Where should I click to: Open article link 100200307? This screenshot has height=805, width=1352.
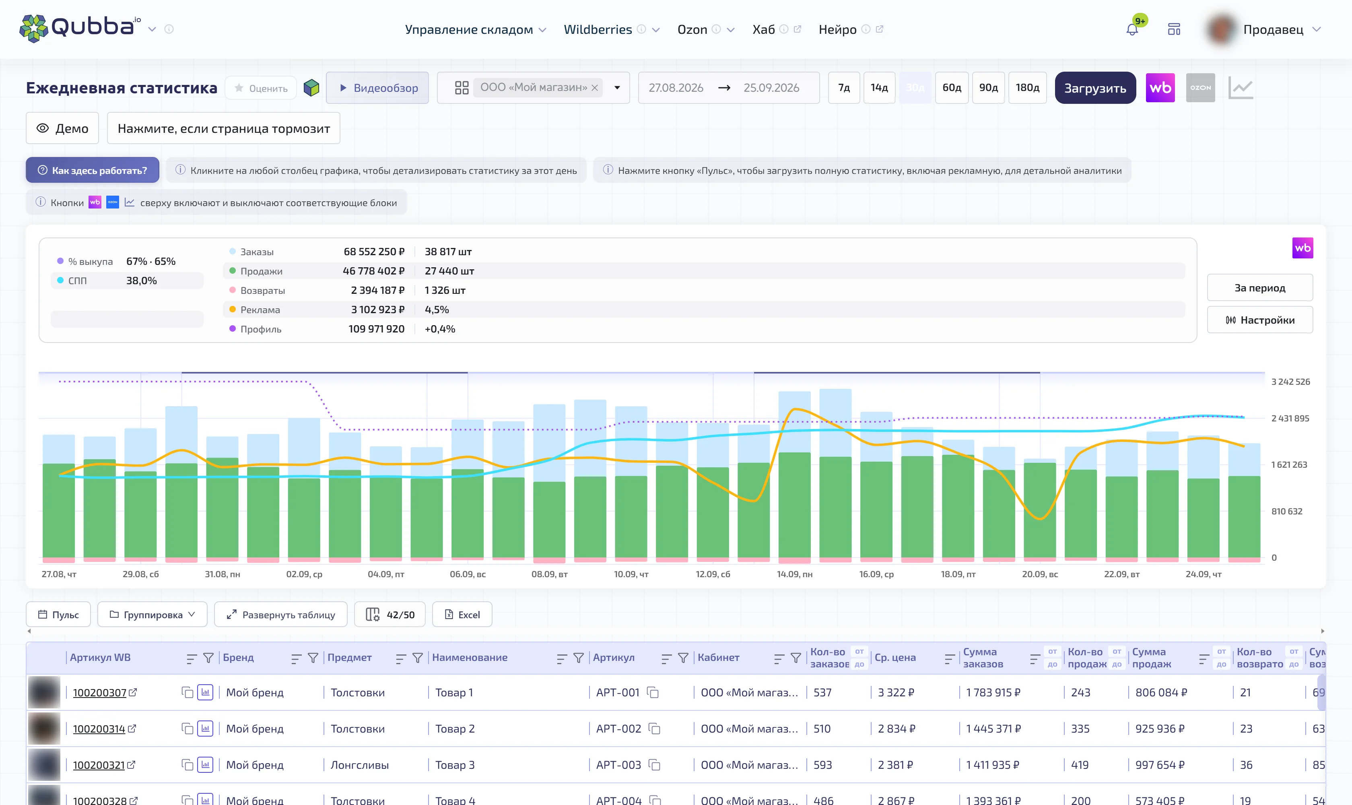pyautogui.click(x=99, y=693)
